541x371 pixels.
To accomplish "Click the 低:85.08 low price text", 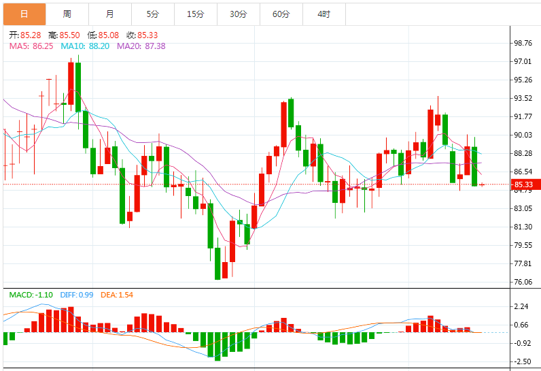I will click(x=103, y=35).
